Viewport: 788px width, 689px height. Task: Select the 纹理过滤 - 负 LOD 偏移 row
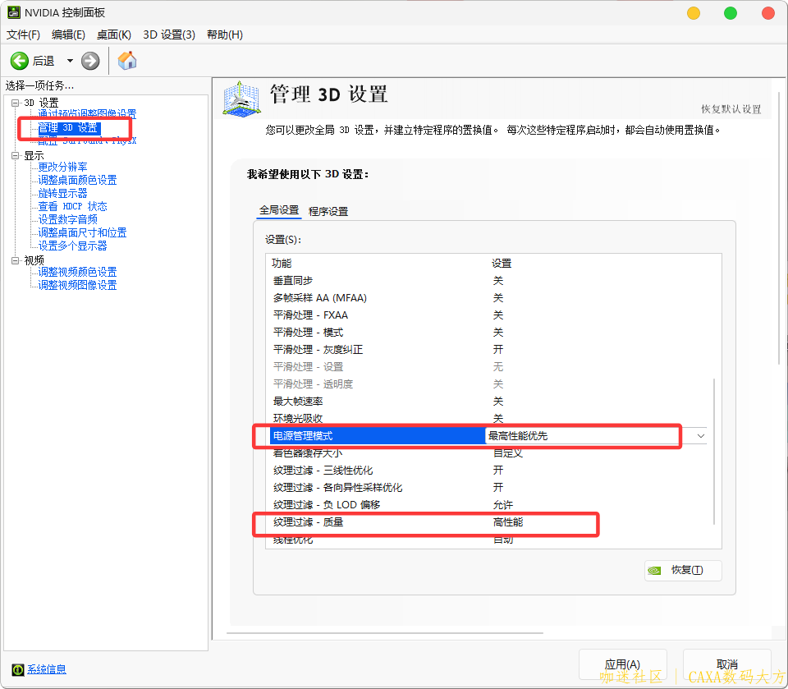[489, 504]
